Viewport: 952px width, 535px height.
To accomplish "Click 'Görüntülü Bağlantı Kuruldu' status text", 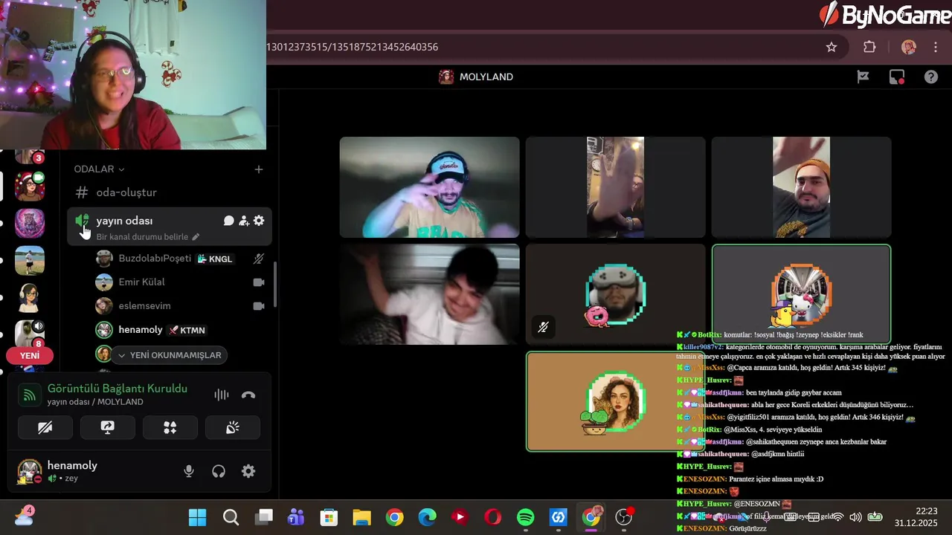I will point(118,389).
